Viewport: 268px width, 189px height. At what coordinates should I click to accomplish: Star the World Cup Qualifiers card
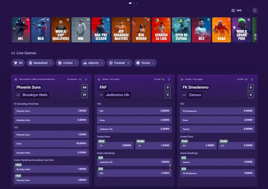pyautogui.click(x=68, y=20)
